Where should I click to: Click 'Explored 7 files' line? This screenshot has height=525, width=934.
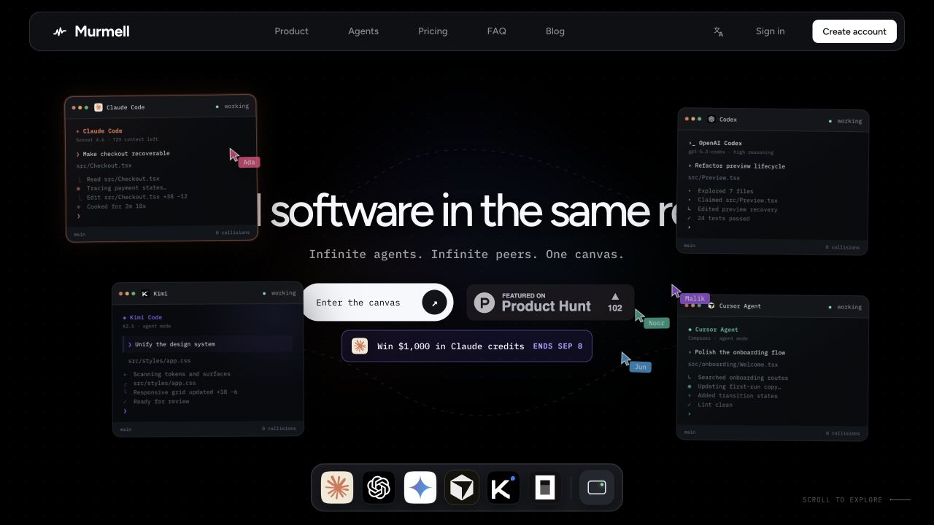tap(725, 191)
